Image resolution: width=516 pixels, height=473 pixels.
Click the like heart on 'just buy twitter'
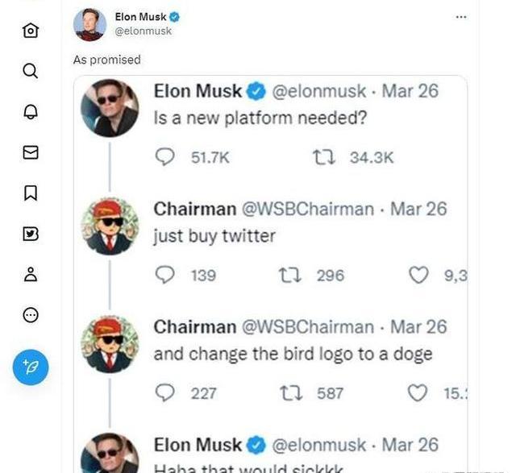(418, 276)
